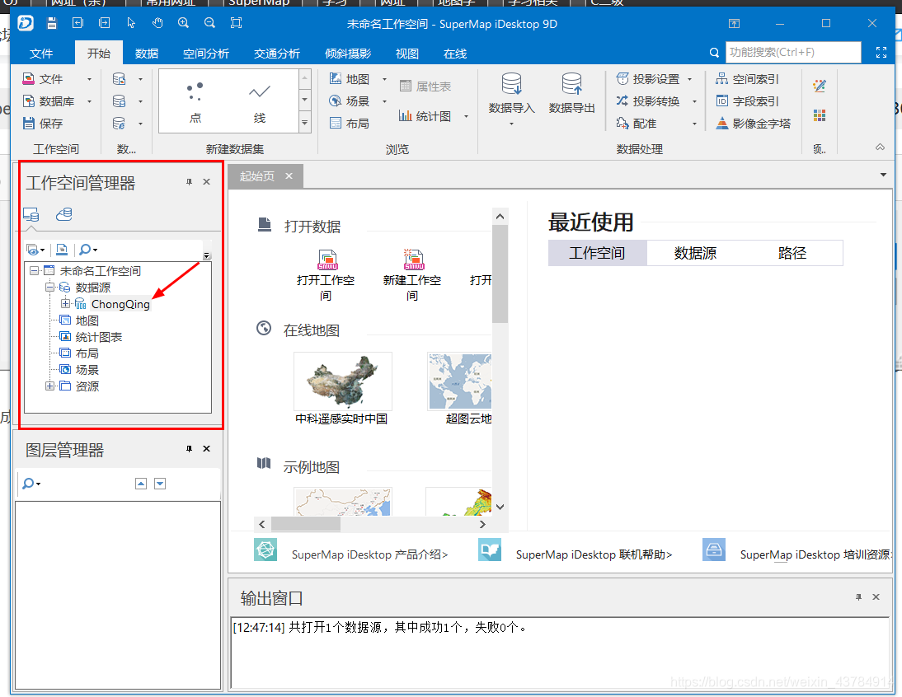
Task: Activate the zoom in magnifier tool
Action: point(184,23)
